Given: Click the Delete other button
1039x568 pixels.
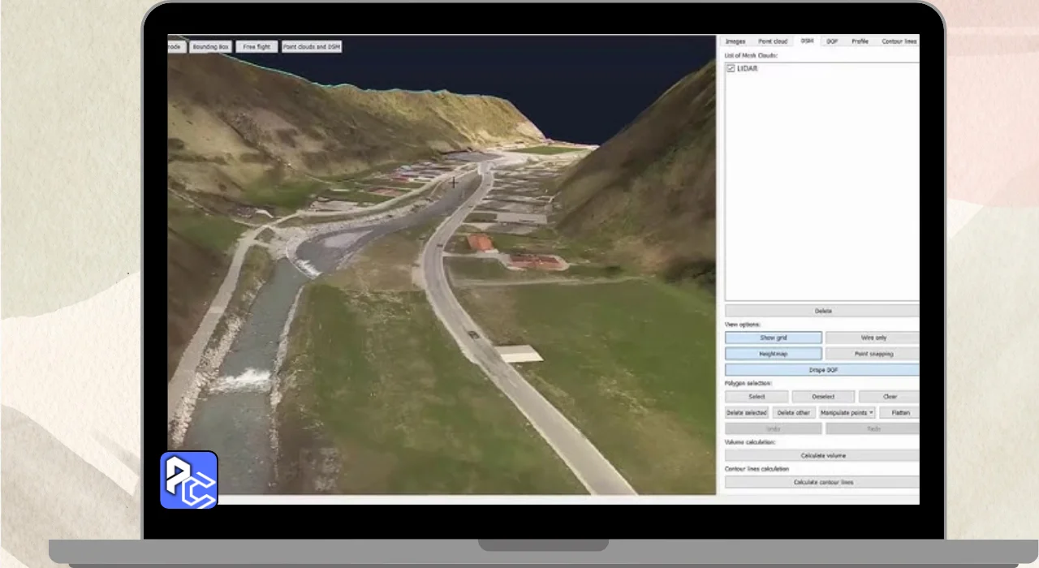Looking at the screenshot, I should [x=793, y=412].
